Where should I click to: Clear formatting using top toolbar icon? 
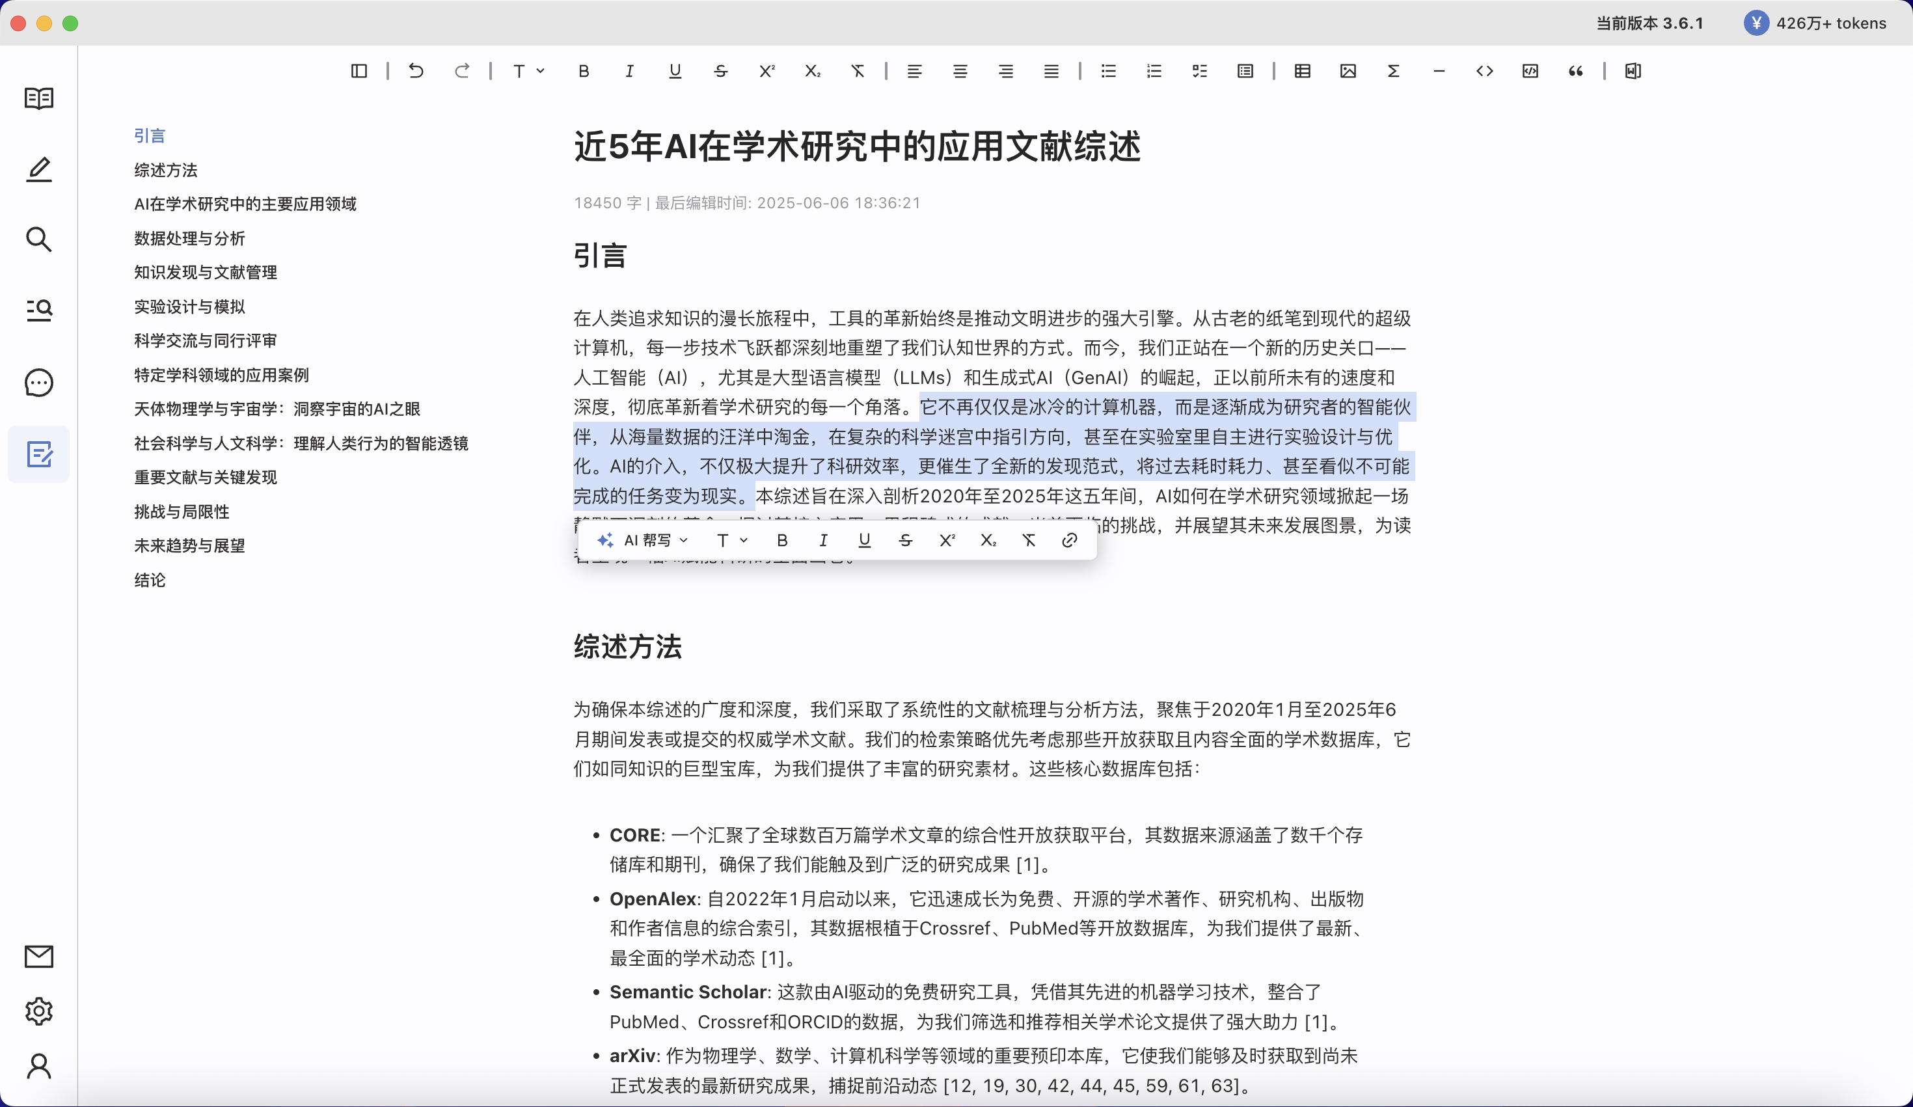click(857, 70)
